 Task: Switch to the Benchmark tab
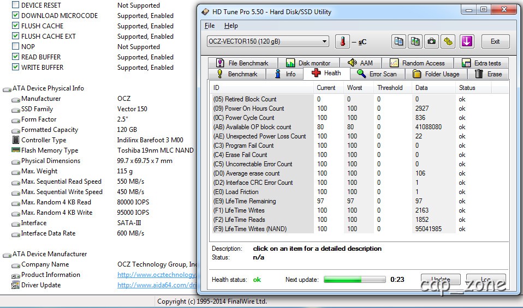click(237, 74)
